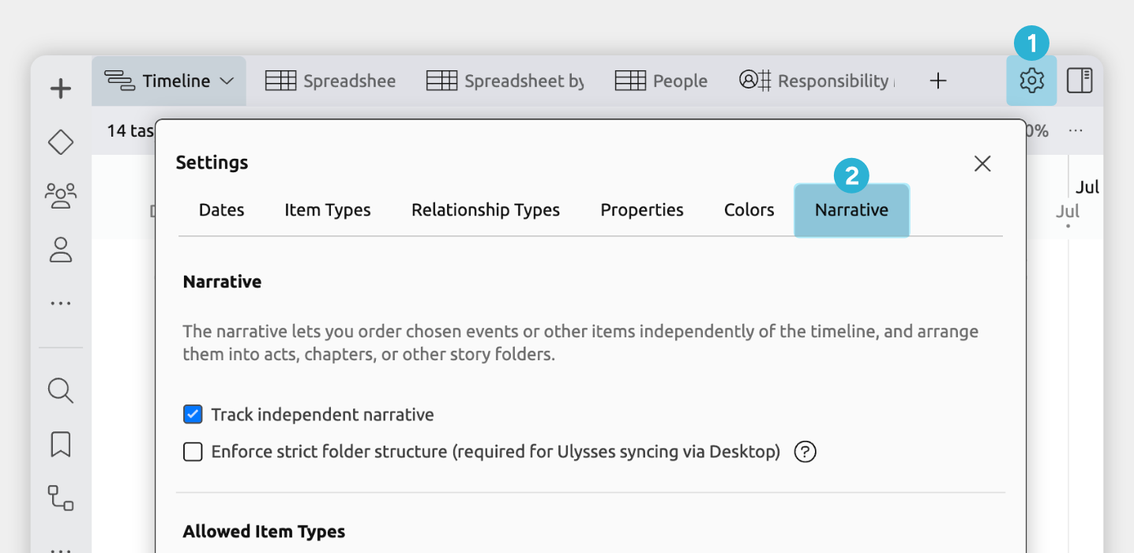This screenshot has height=553, width=1134.
Task: Open search with the magnifier icon
Action: pos(61,390)
